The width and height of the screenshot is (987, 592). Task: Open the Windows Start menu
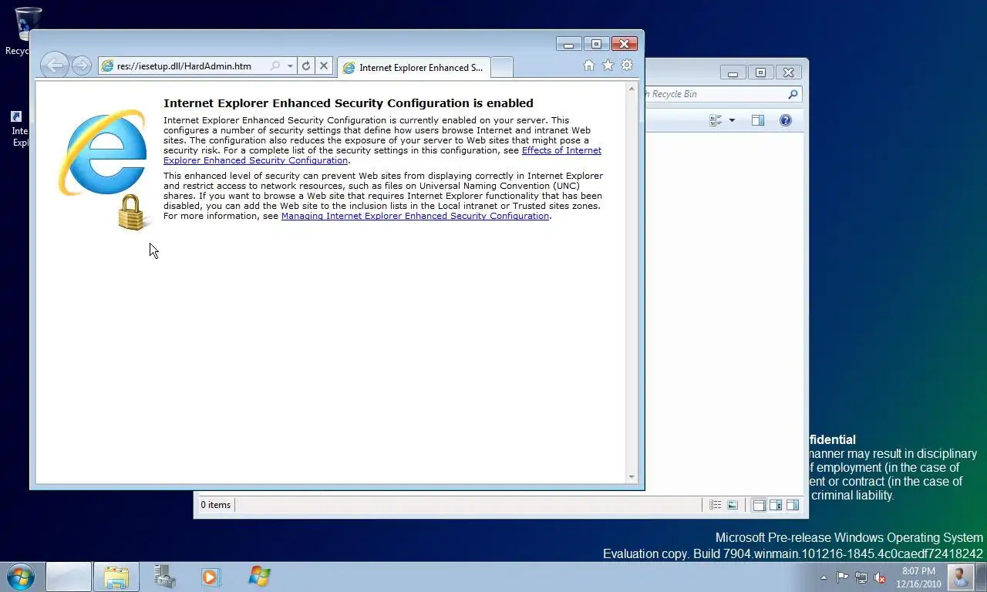[21, 577]
